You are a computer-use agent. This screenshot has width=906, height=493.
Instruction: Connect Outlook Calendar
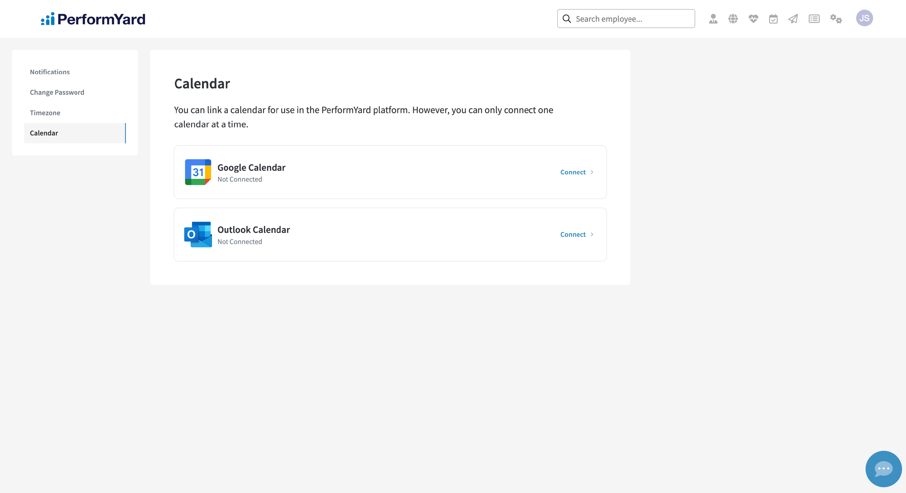coord(573,234)
